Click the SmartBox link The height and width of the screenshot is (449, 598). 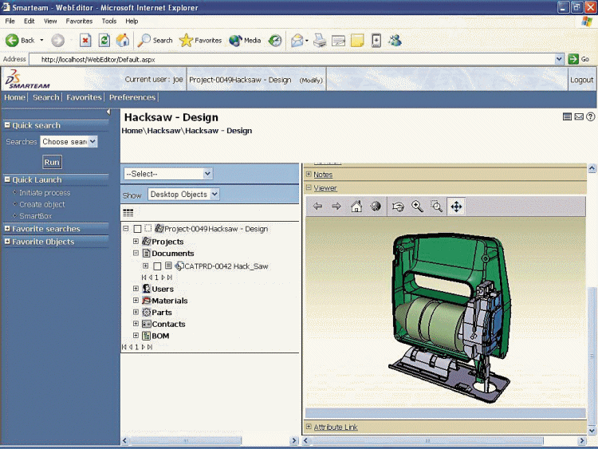tap(35, 216)
